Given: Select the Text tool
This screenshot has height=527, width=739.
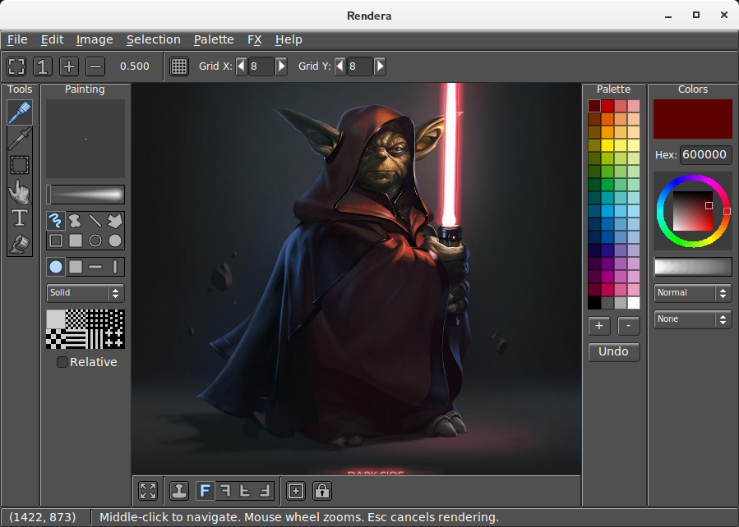Looking at the screenshot, I should coord(19,218).
